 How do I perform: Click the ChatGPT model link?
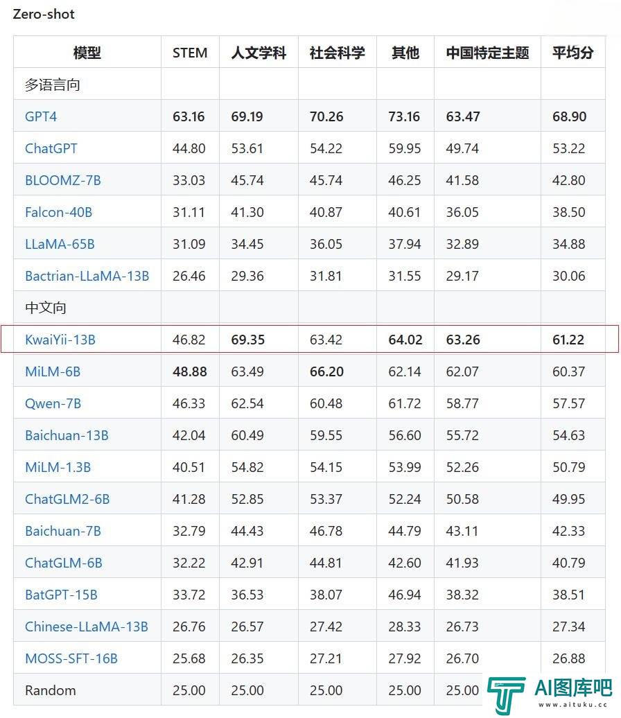click(51, 148)
